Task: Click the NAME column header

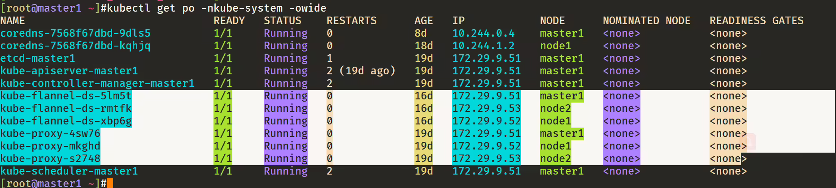Action: pyautogui.click(x=13, y=21)
